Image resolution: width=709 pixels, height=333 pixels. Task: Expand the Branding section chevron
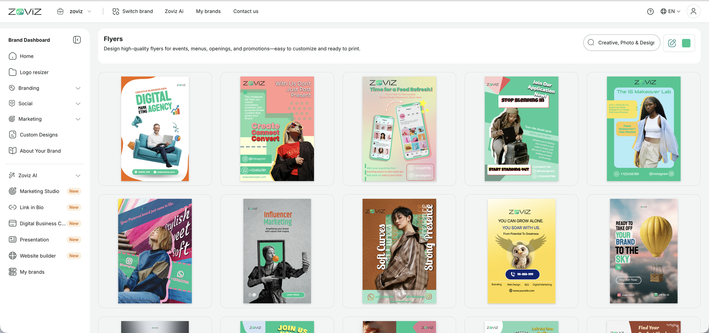78,88
